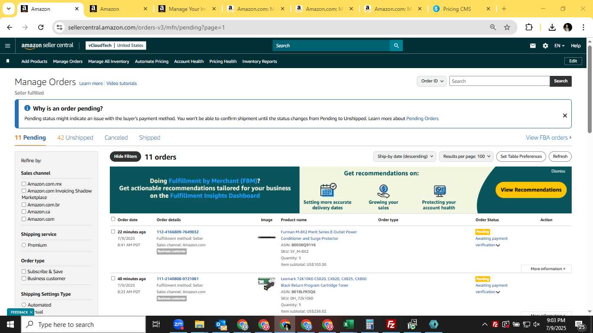Image resolution: width=593 pixels, height=333 pixels.
Task: Click the View Recommendations button
Action: click(x=531, y=189)
